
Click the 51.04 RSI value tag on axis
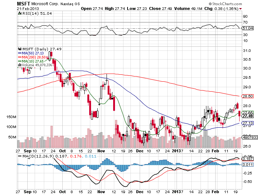click(248, 28)
